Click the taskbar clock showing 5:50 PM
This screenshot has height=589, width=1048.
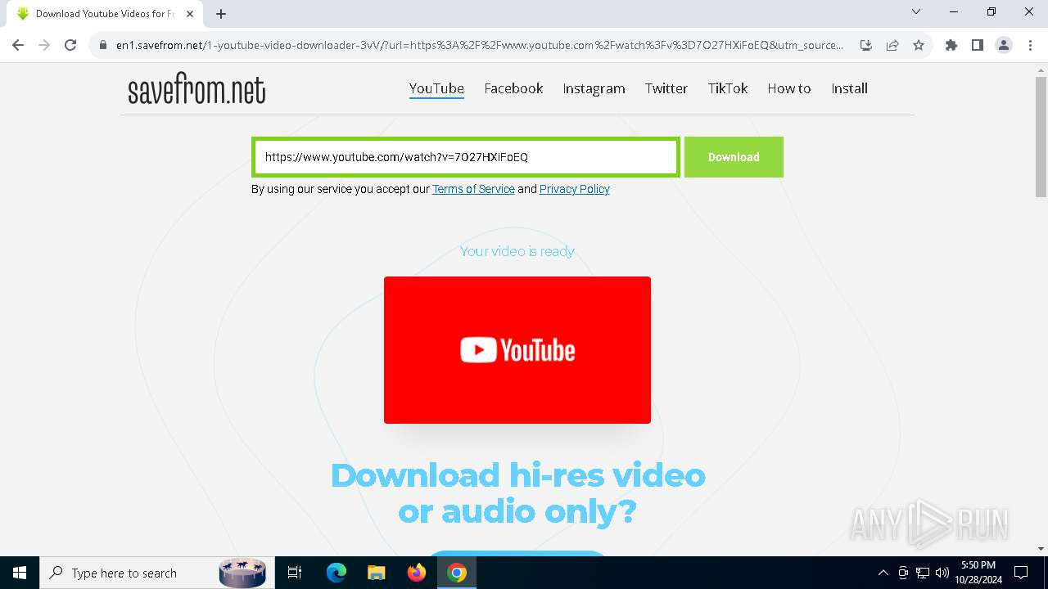point(978,573)
